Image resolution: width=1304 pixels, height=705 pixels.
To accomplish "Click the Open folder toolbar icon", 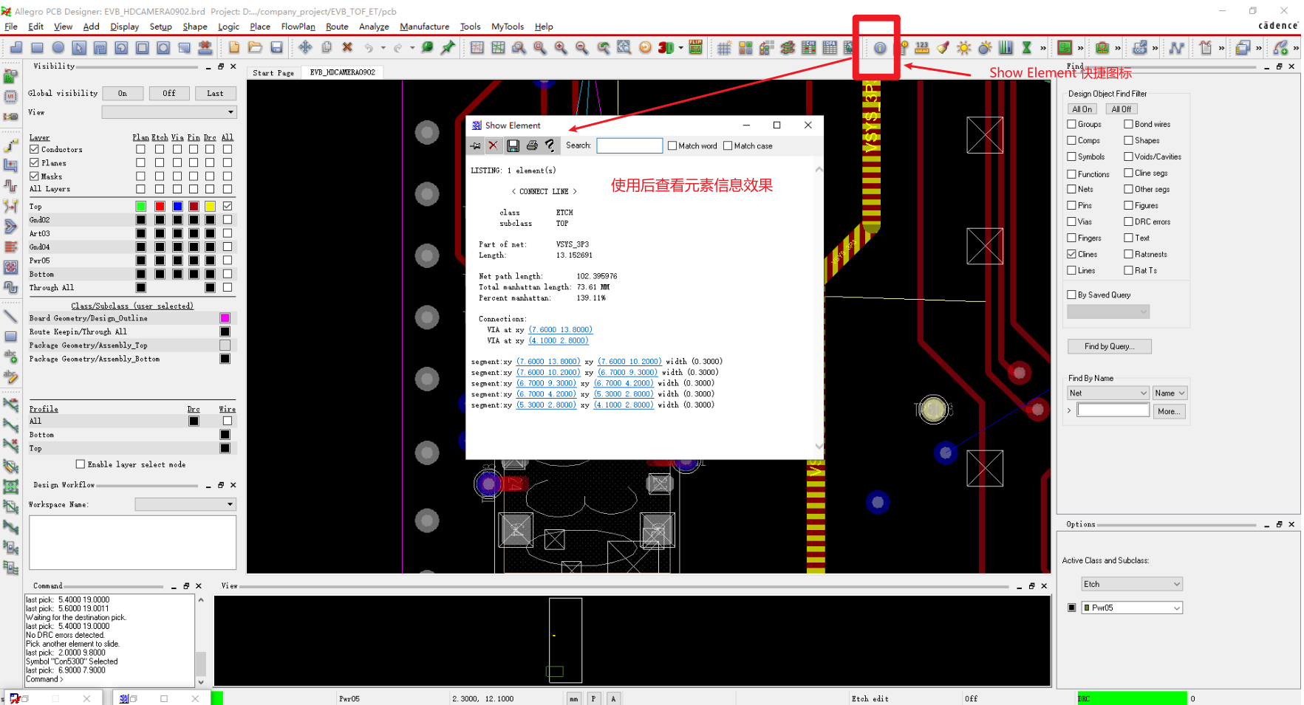I will [x=255, y=48].
